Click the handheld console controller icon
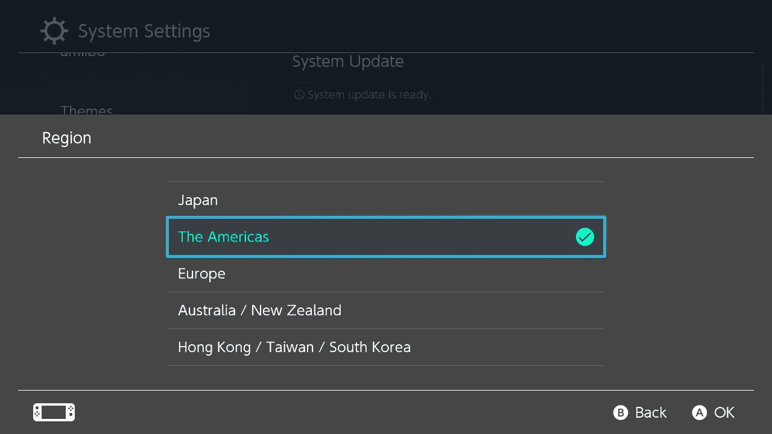 (54, 412)
